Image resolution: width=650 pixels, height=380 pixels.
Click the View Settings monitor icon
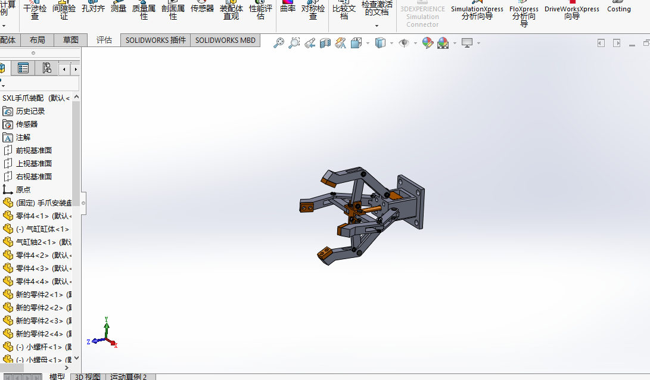point(467,43)
